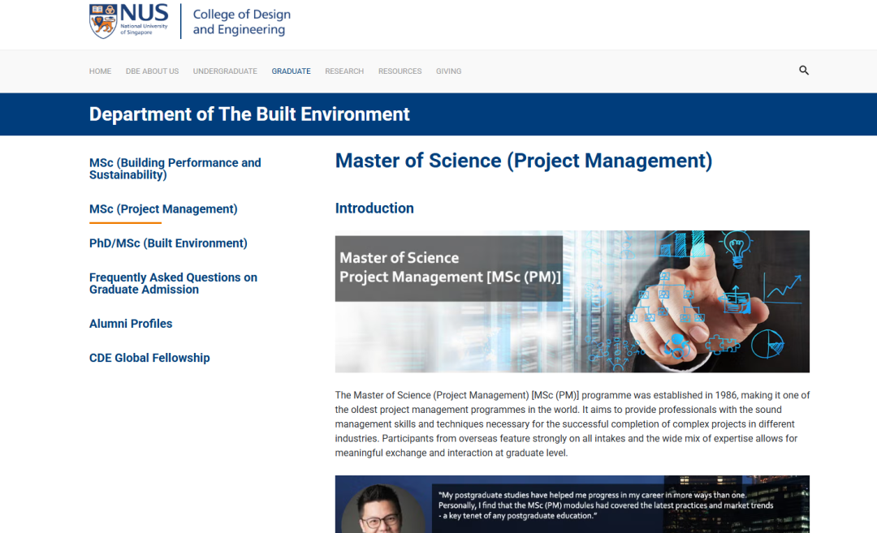The image size is (877, 533).
Task: Go to the GIVING page
Action: (x=448, y=71)
